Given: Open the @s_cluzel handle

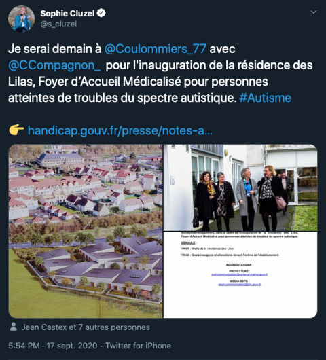Looking at the screenshot, I should (x=58, y=24).
